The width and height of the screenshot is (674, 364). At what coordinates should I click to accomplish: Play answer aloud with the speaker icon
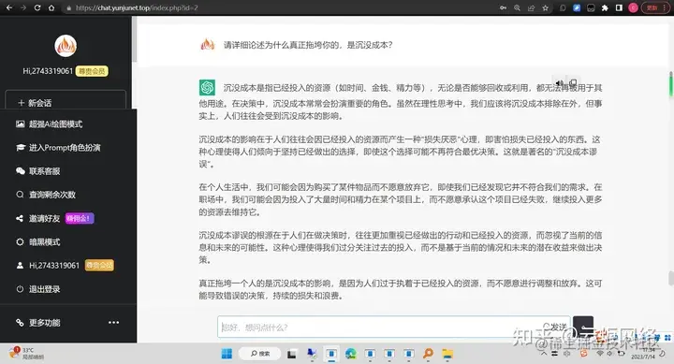[x=560, y=83]
